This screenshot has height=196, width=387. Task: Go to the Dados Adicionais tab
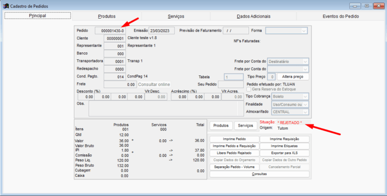coord(253,17)
